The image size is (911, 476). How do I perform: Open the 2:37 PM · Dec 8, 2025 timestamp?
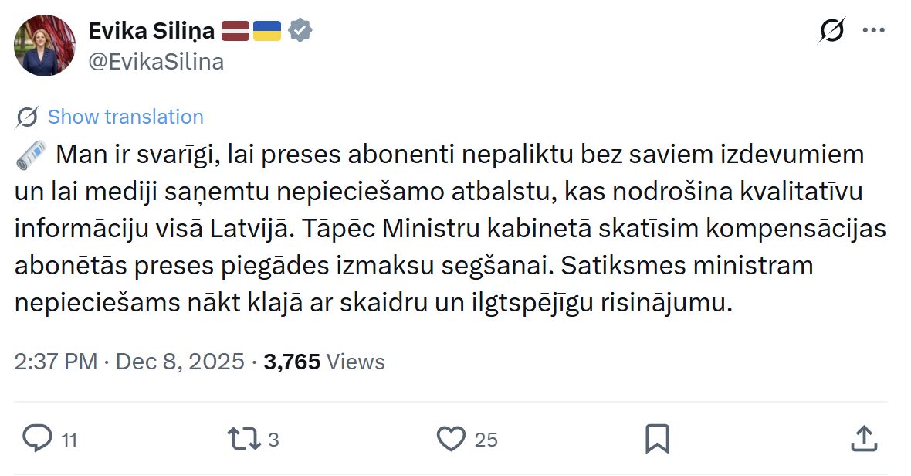click(129, 362)
